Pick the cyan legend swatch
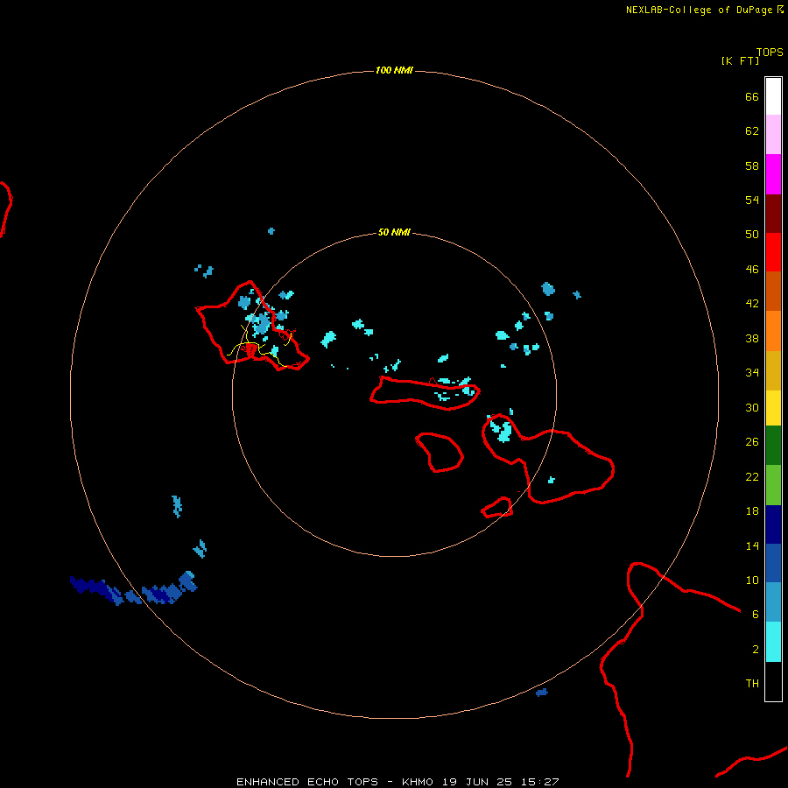This screenshot has width=788, height=788. click(x=773, y=642)
